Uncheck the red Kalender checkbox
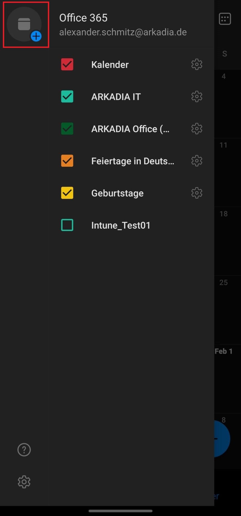The width and height of the screenshot is (241, 516). [x=67, y=64]
